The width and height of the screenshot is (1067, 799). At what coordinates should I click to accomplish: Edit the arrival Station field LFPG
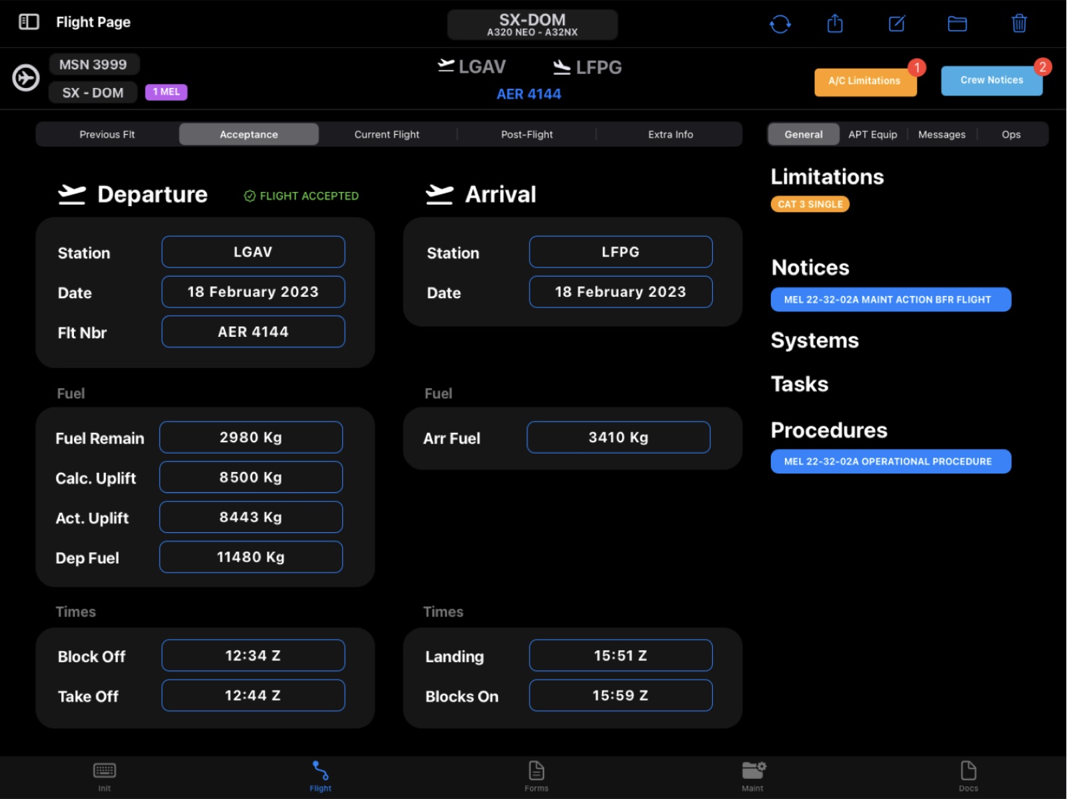pyautogui.click(x=621, y=252)
